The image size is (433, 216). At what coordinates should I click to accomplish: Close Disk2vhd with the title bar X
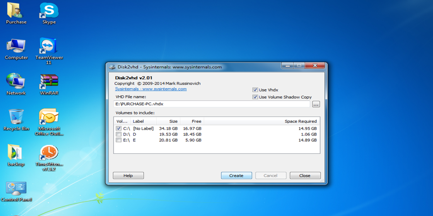coord(315,66)
